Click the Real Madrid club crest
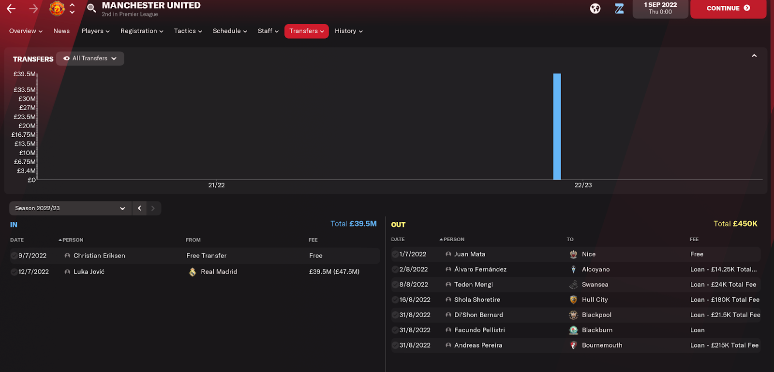 (x=193, y=272)
